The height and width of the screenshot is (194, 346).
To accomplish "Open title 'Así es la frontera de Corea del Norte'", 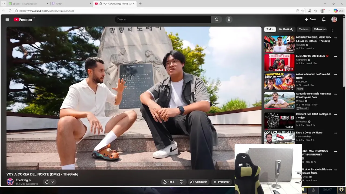I will coord(313,76).
